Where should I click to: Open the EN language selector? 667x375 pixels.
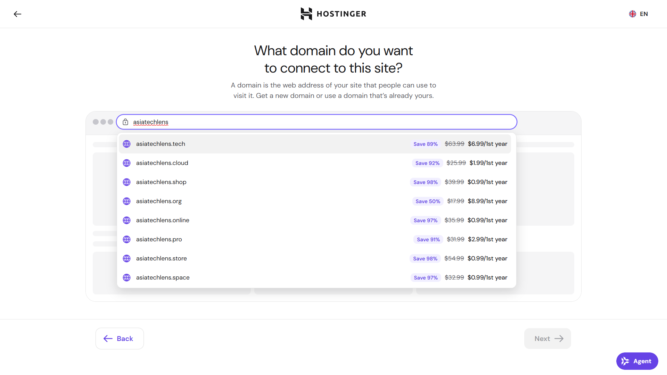(639, 14)
